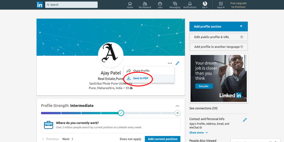
Task: Click the share arrow icon beside Share Profile
Action: [129, 71]
